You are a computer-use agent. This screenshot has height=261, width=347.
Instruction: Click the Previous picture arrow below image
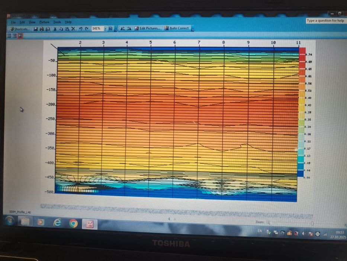tap(169, 219)
